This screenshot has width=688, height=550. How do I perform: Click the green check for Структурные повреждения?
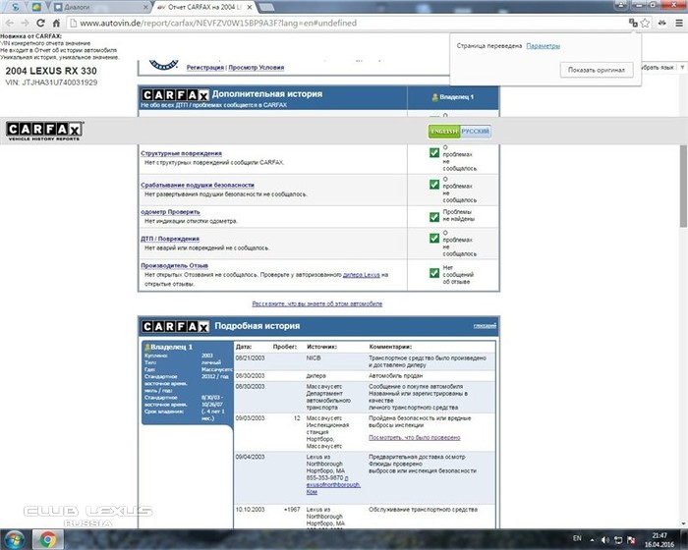click(434, 152)
